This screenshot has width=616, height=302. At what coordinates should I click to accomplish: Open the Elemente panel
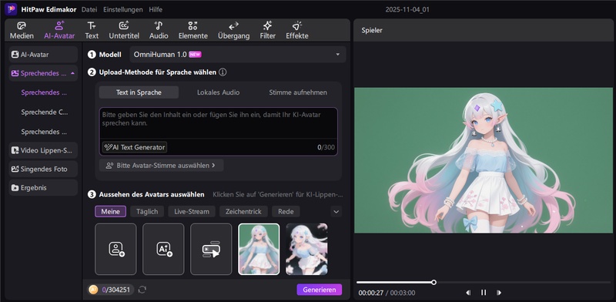(x=193, y=30)
